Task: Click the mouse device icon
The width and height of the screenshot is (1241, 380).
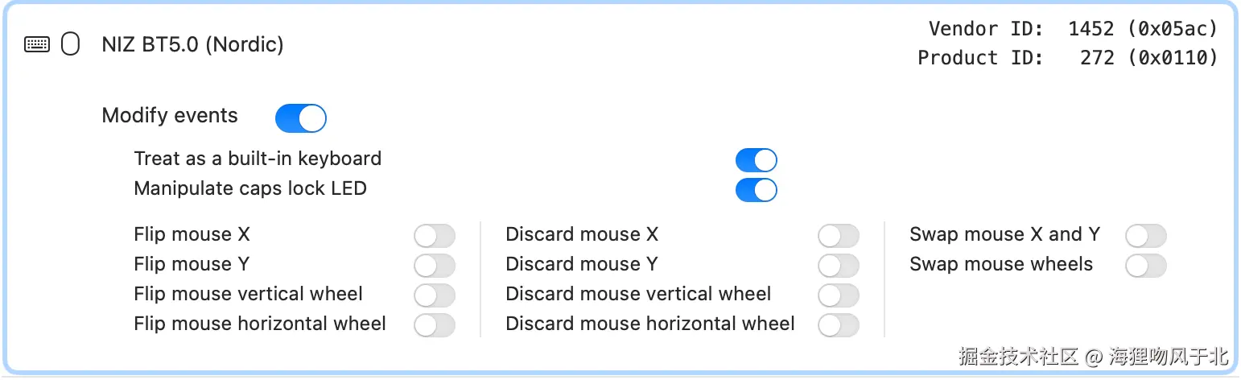Action: (x=71, y=44)
